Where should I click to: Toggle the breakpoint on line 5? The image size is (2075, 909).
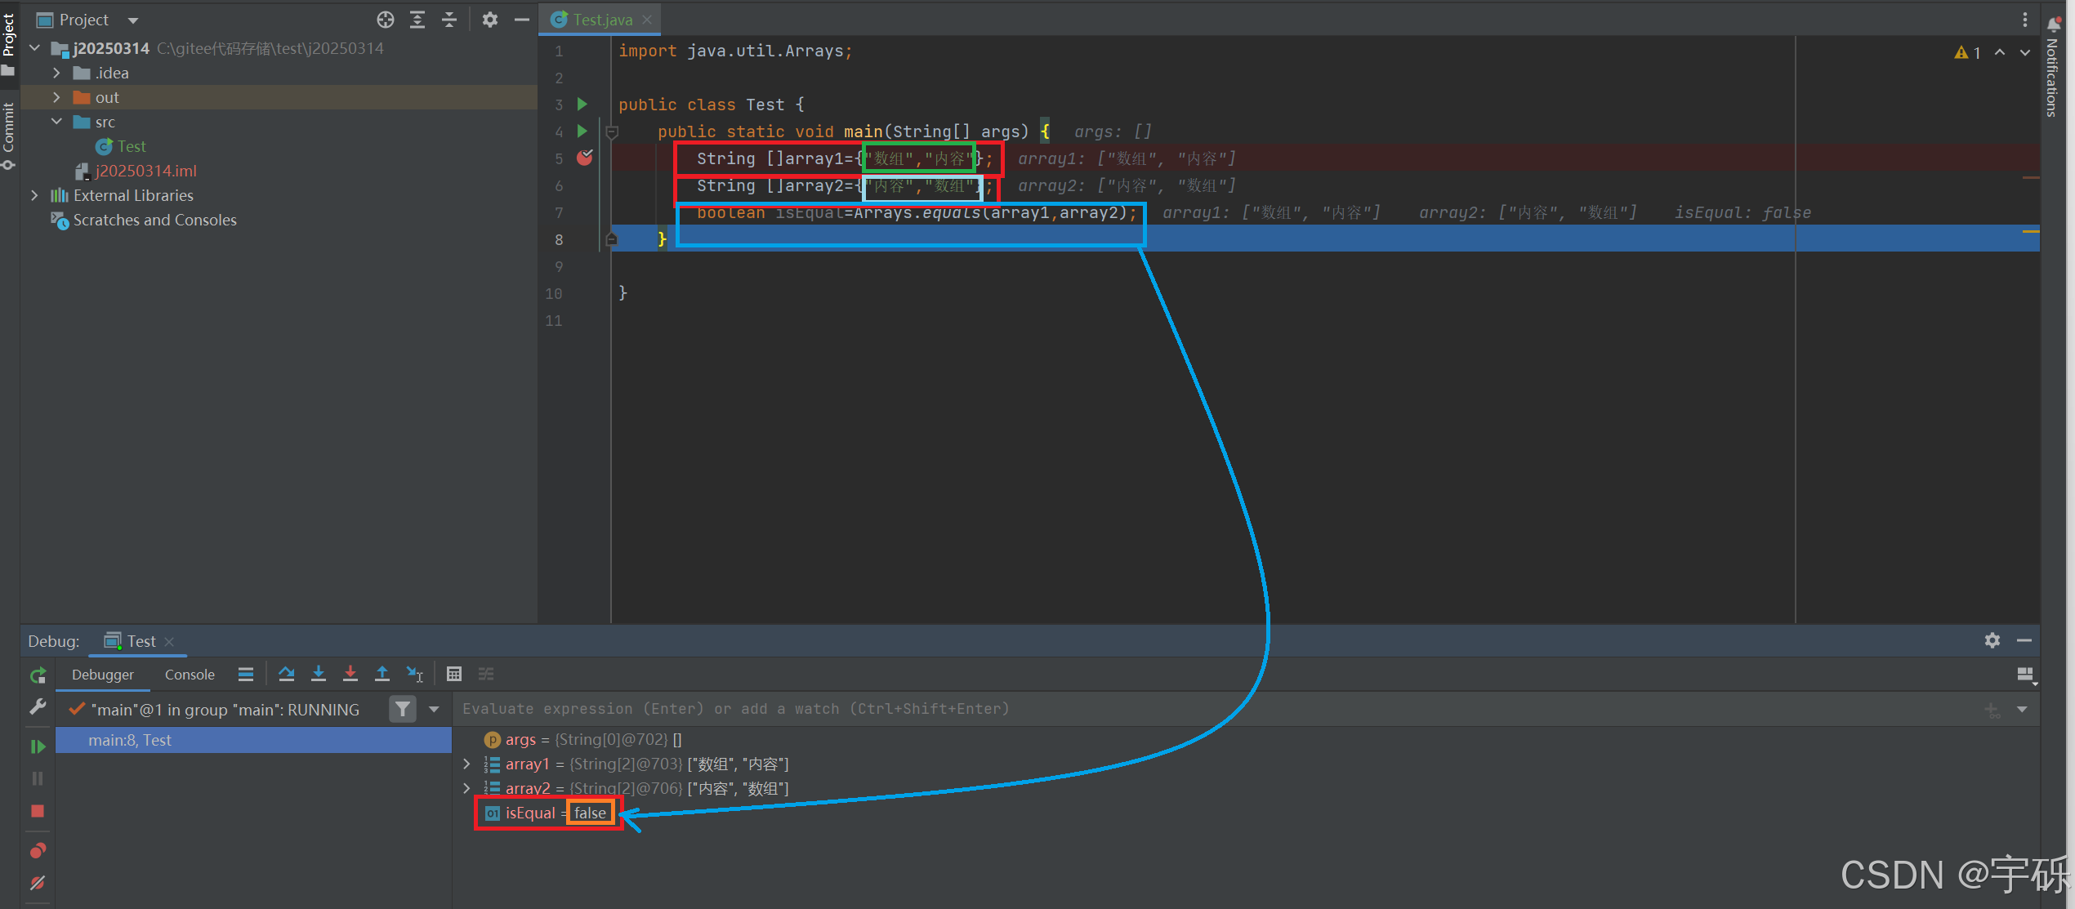pos(584,158)
